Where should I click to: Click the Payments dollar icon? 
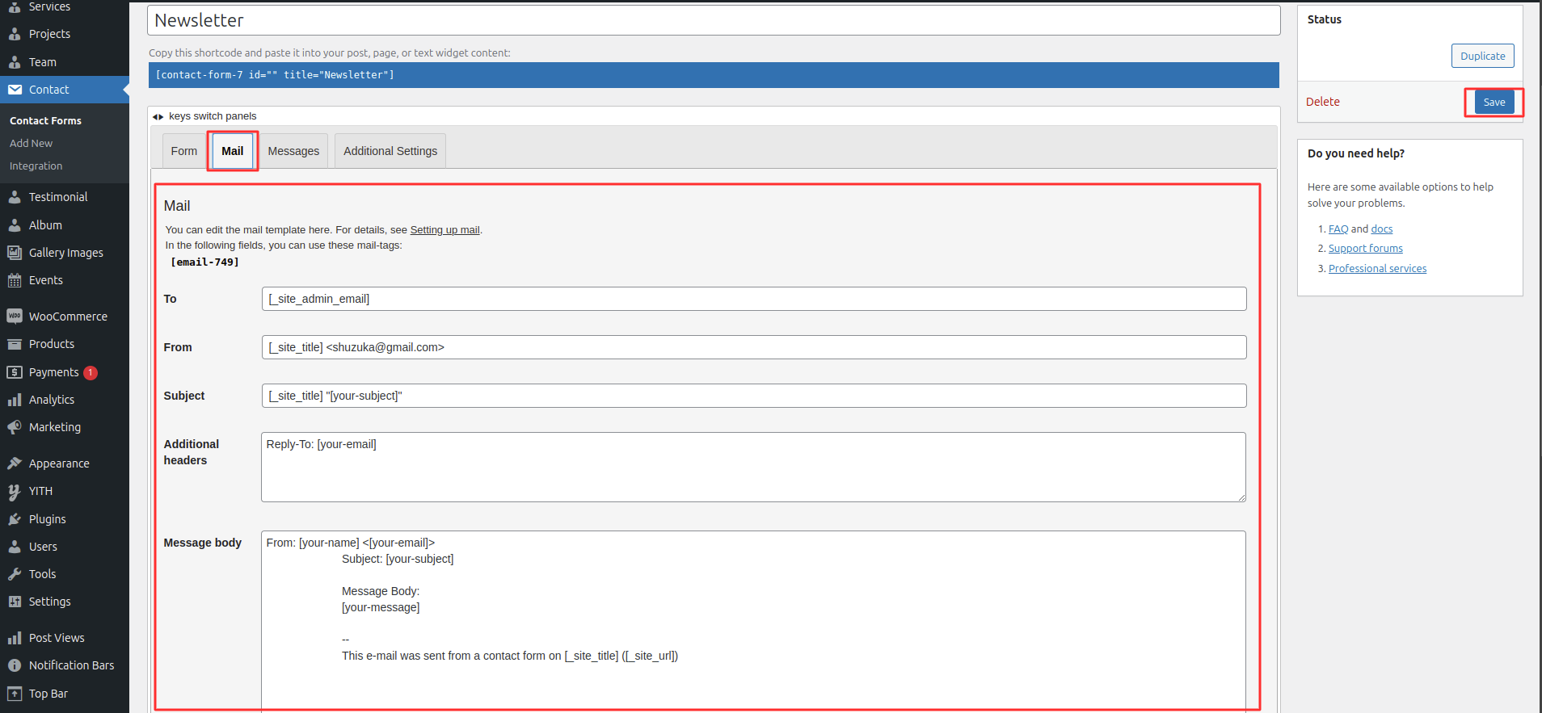click(15, 372)
